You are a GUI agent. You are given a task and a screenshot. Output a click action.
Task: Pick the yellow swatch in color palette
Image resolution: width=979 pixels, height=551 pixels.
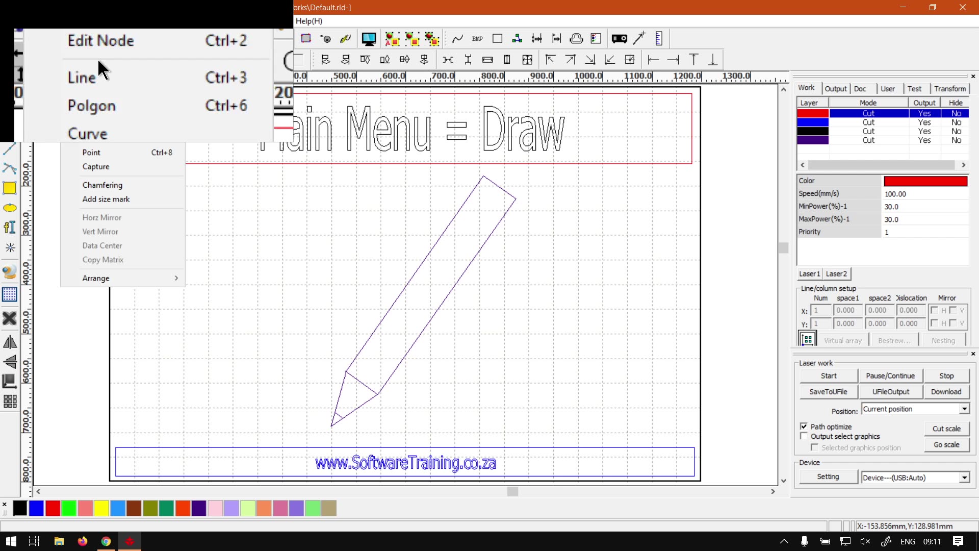tap(101, 508)
